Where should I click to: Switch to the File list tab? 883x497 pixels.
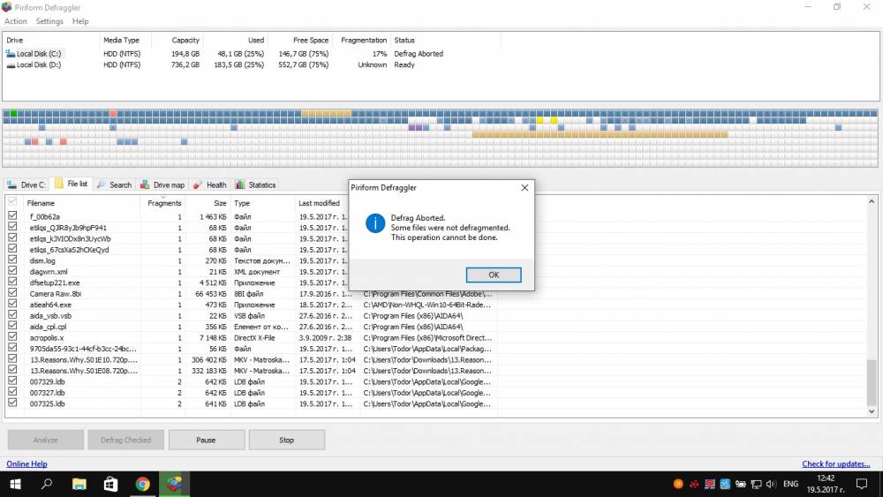71,184
